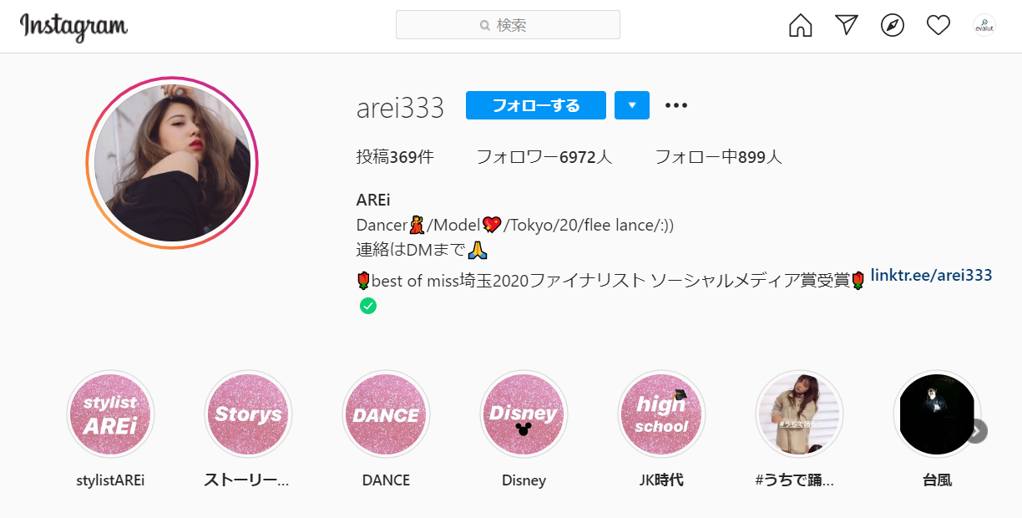Viewport: 1022px width, 518px height.
Task: Open own profile avatar in header
Action: [984, 25]
